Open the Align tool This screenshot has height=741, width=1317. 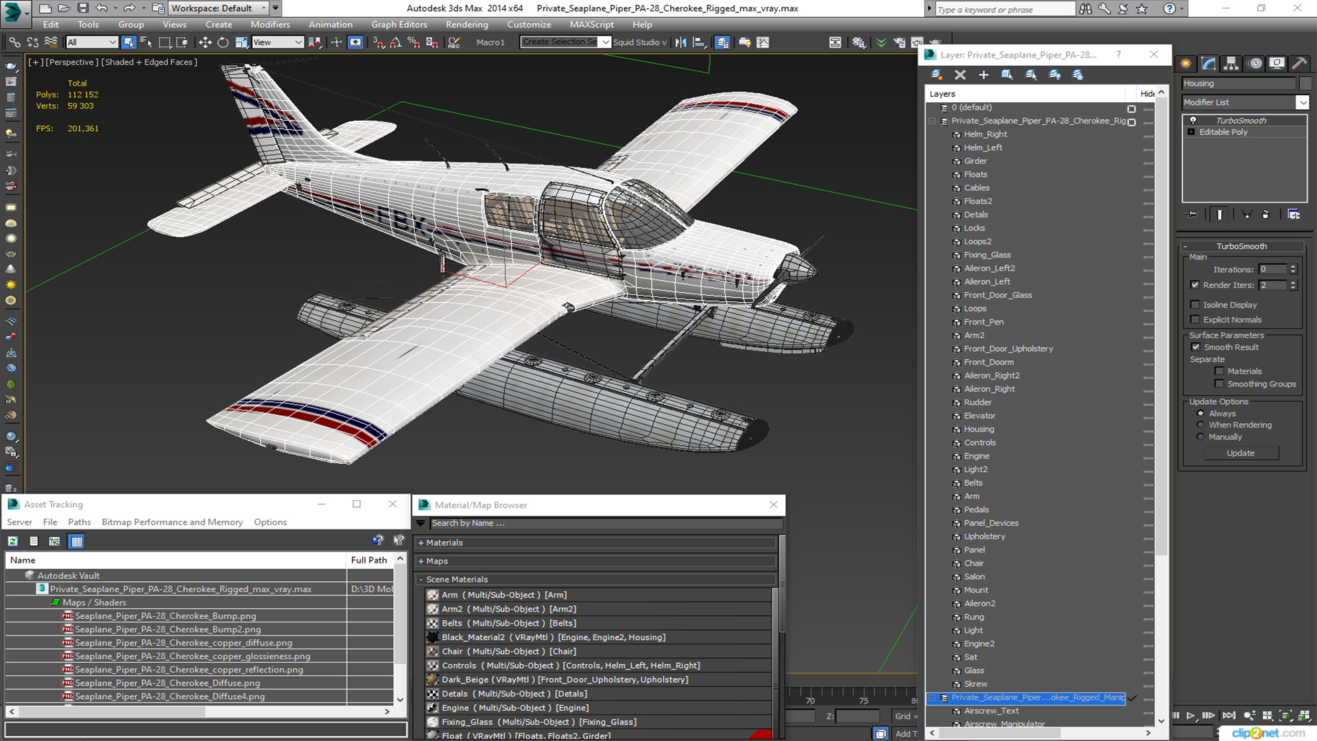(700, 43)
